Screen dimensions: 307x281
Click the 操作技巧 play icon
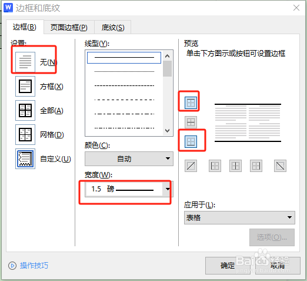click(x=12, y=266)
